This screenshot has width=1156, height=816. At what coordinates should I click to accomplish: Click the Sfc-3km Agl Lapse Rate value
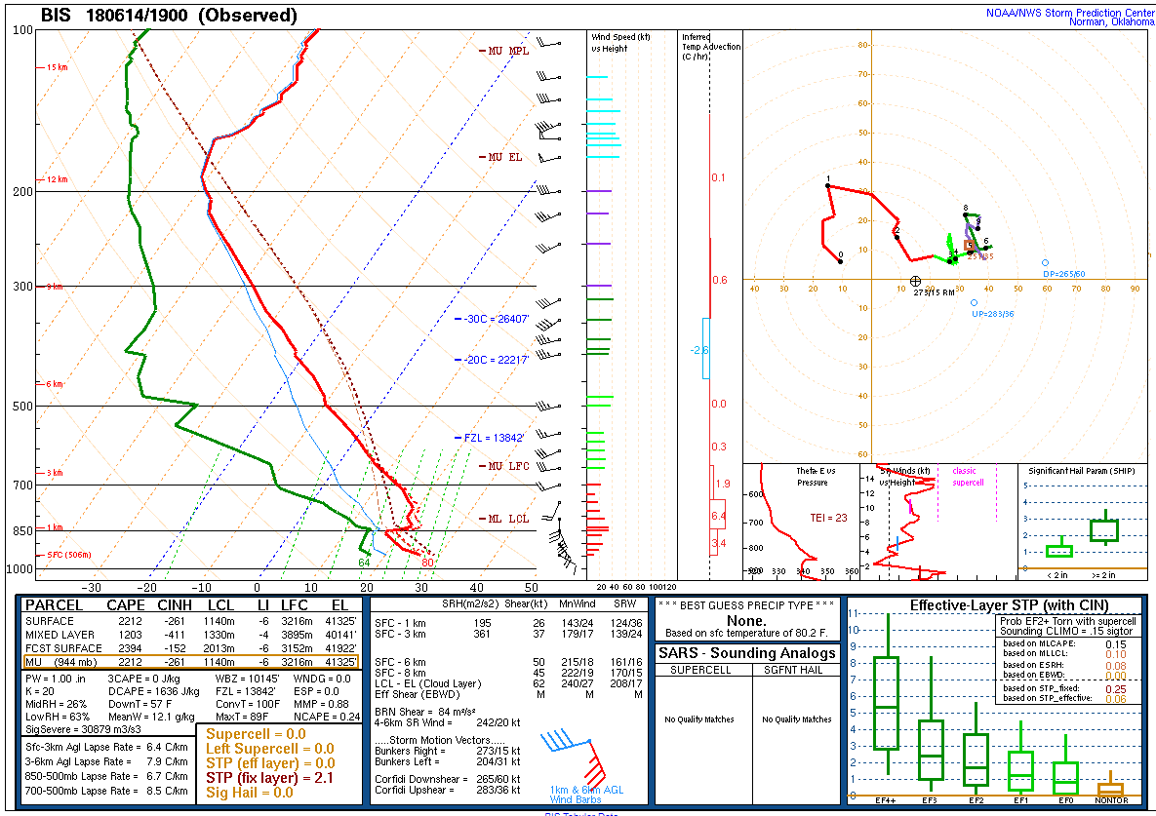coord(107,747)
